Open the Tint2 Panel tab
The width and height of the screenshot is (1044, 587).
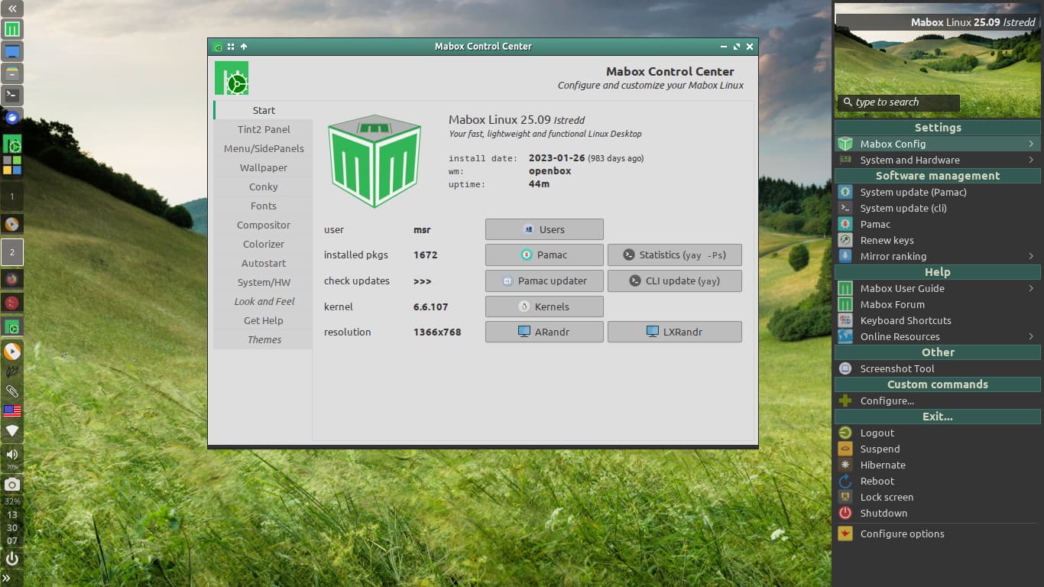264,129
